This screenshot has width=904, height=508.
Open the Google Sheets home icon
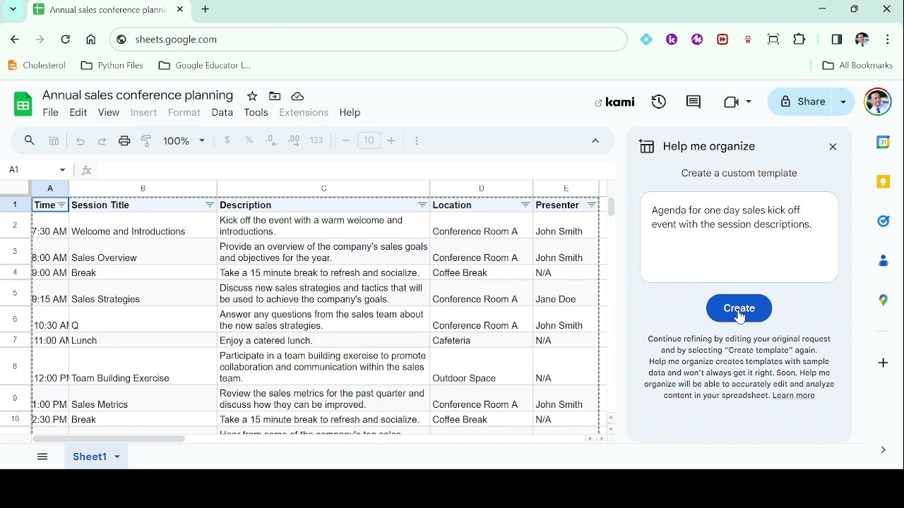23,104
